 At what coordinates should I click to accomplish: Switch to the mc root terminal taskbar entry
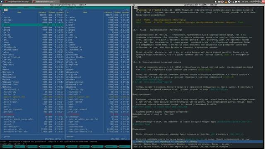17,2
